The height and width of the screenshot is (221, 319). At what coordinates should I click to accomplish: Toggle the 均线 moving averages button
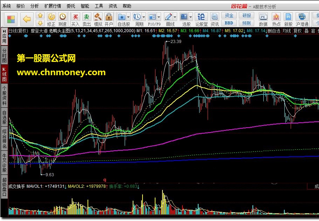pyautogui.click(x=287, y=31)
